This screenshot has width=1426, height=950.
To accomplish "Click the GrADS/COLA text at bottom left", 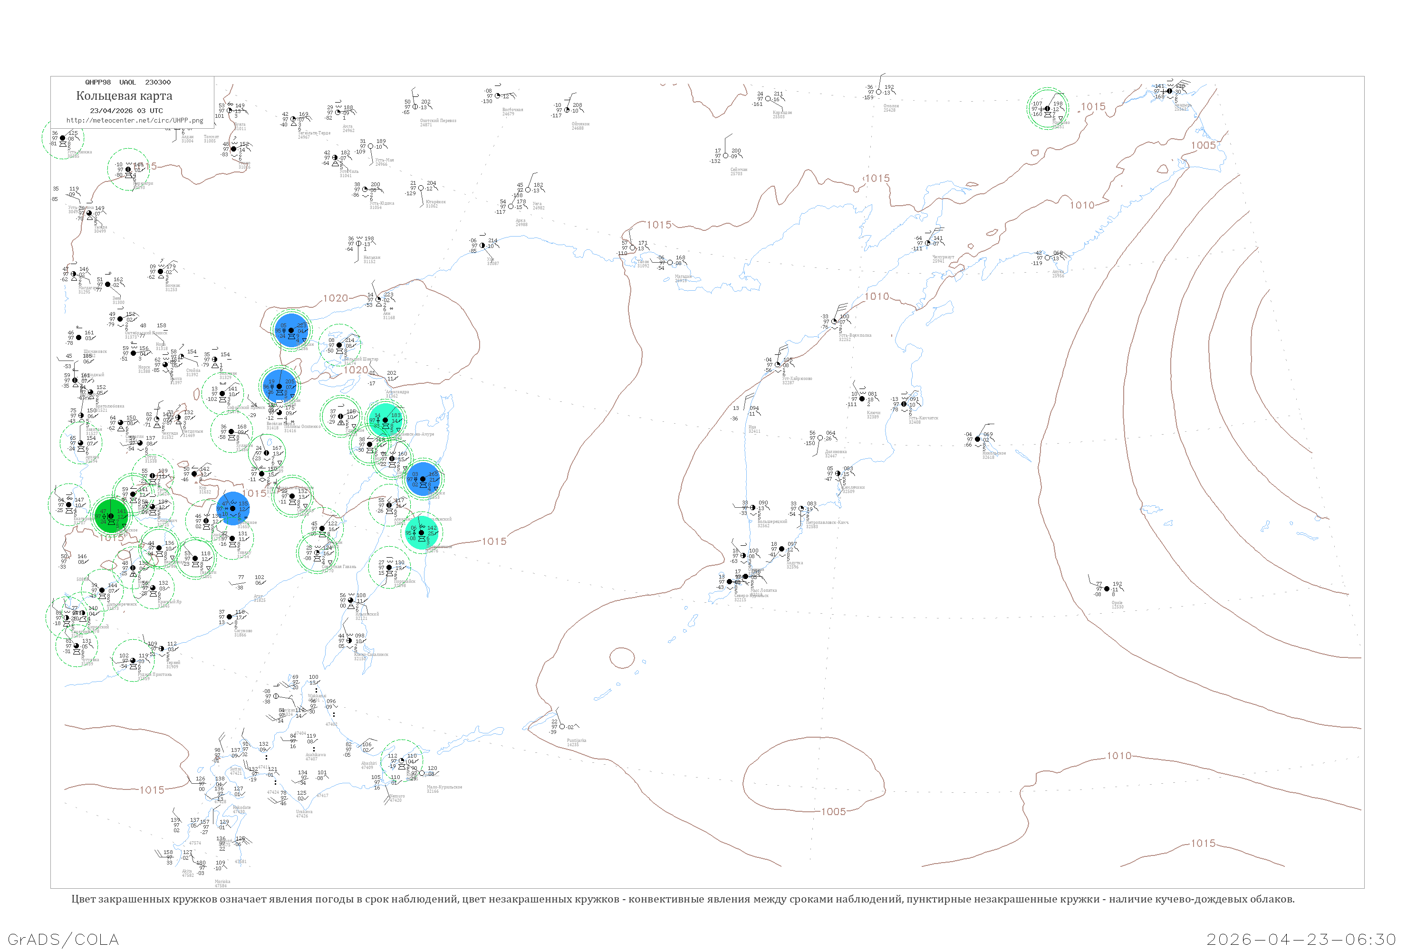I will point(63,939).
